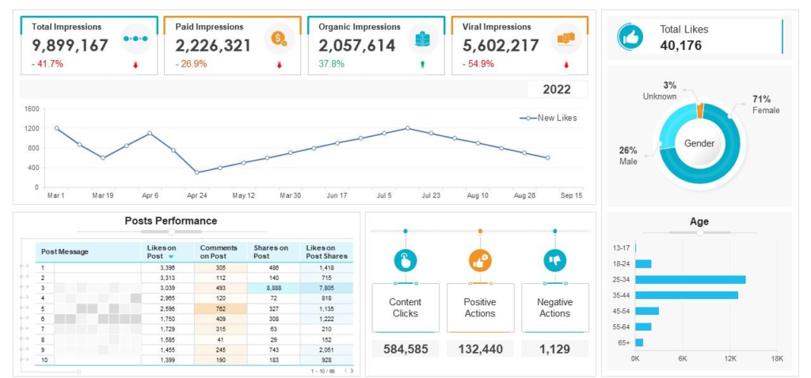Toggle the New Likes legend entry
This screenshot has height=378, width=811.
(548, 118)
